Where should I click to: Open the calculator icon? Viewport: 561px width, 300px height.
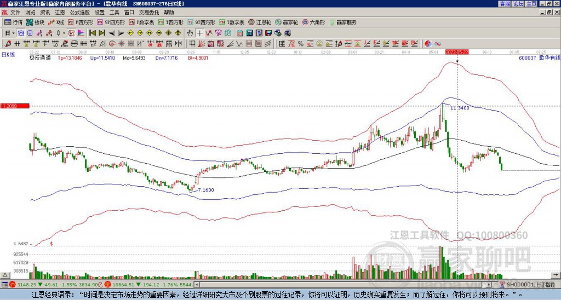(x=249, y=33)
